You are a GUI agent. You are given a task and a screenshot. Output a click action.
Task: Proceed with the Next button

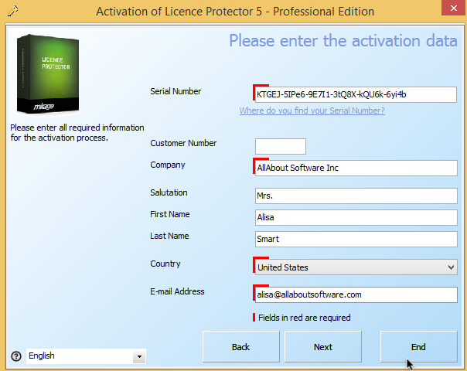[x=323, y=346]
